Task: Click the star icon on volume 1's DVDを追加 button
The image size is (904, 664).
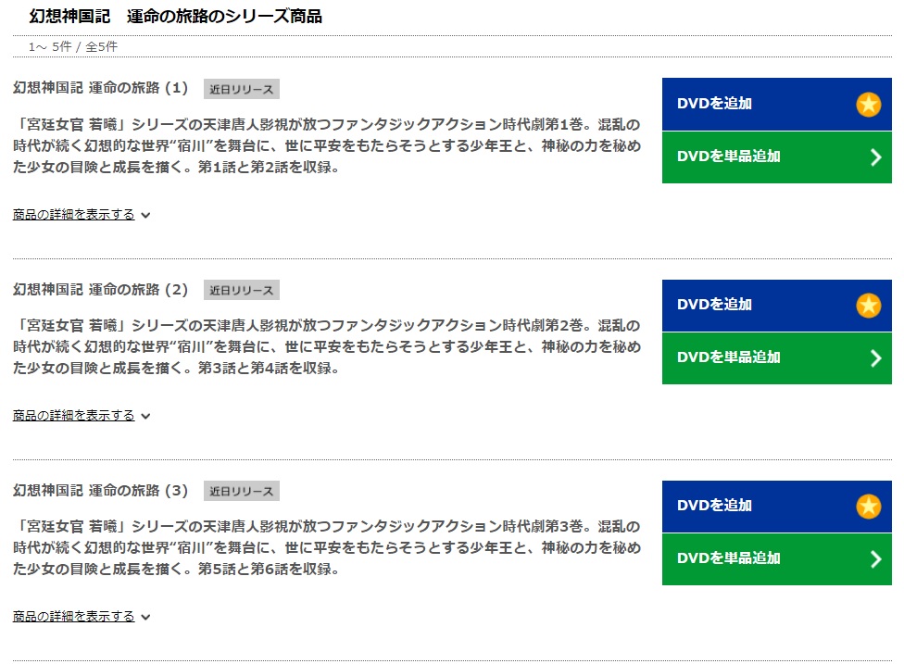Action: [868, 105]
